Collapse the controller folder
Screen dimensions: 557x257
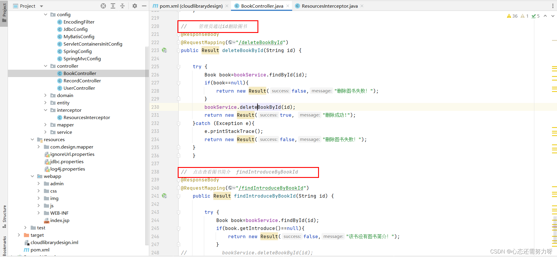pos(46,66)
